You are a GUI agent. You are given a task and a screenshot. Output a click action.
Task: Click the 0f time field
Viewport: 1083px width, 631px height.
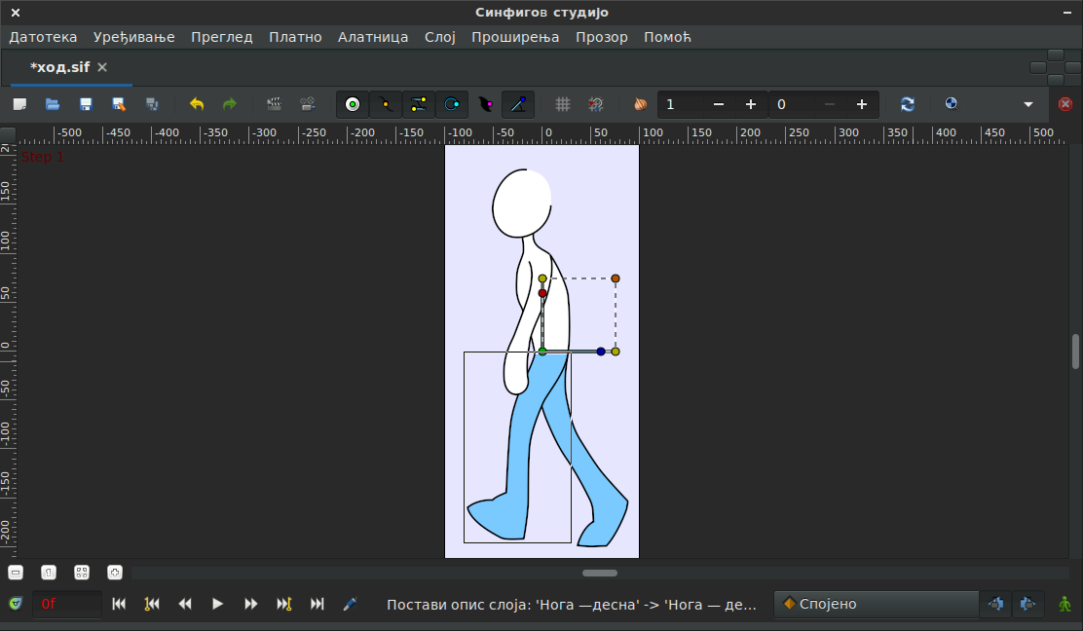pyautogui.click(x=66, y=604)
